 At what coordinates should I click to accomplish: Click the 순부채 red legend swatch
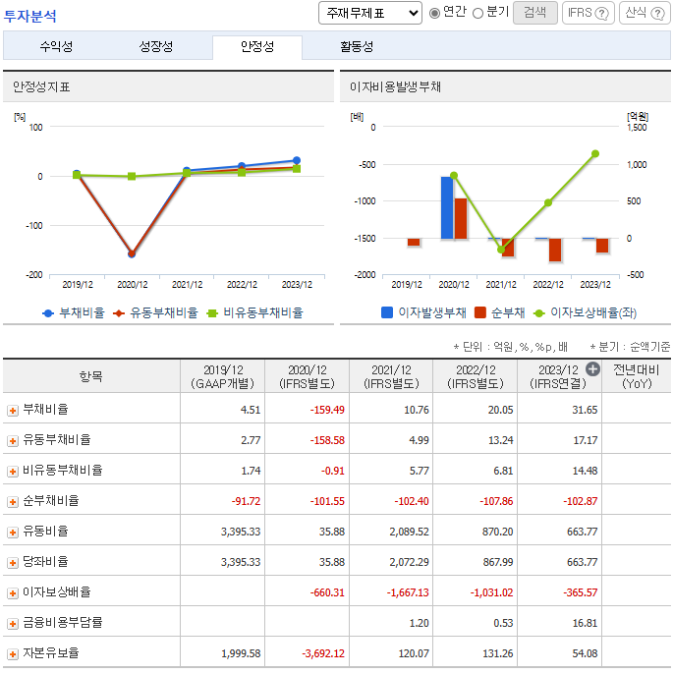[x=480, y=312]
